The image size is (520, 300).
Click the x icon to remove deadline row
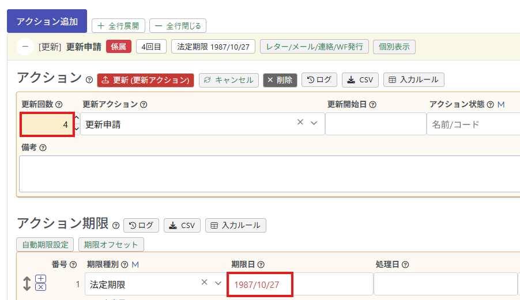pos(41,287)
